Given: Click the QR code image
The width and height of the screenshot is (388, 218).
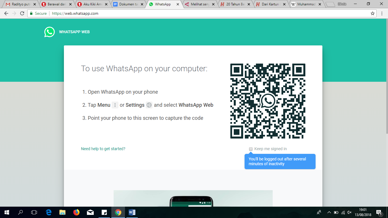Looking at the screenshot, I should tap(268, 101).
